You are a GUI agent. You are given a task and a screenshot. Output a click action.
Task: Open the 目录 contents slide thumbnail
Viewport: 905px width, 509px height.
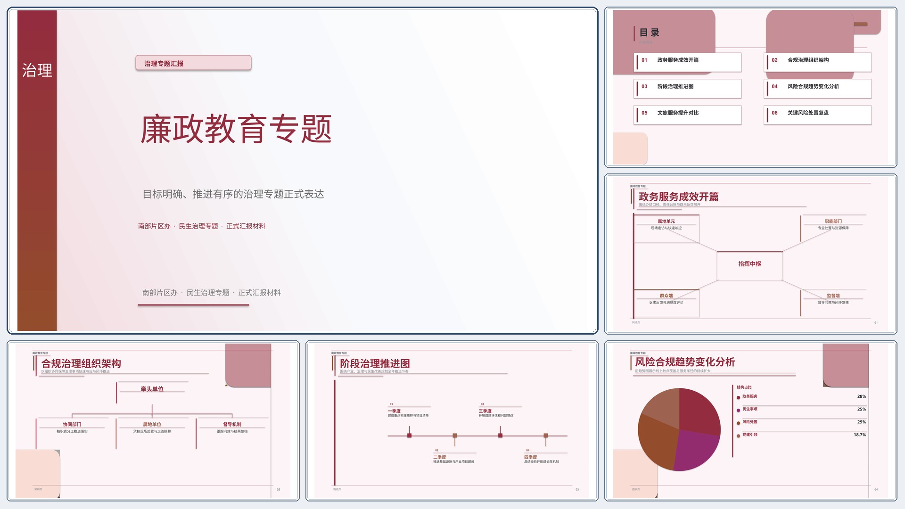pyautogui.click(x=750, y=87)
